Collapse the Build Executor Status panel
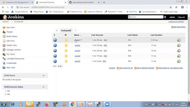Screen dimensions: 190x107 (43, 87)
